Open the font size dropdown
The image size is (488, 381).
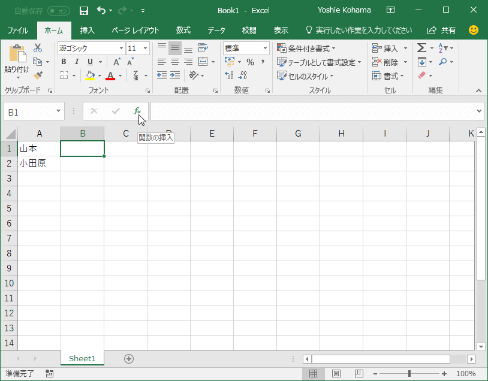(145, 48)
